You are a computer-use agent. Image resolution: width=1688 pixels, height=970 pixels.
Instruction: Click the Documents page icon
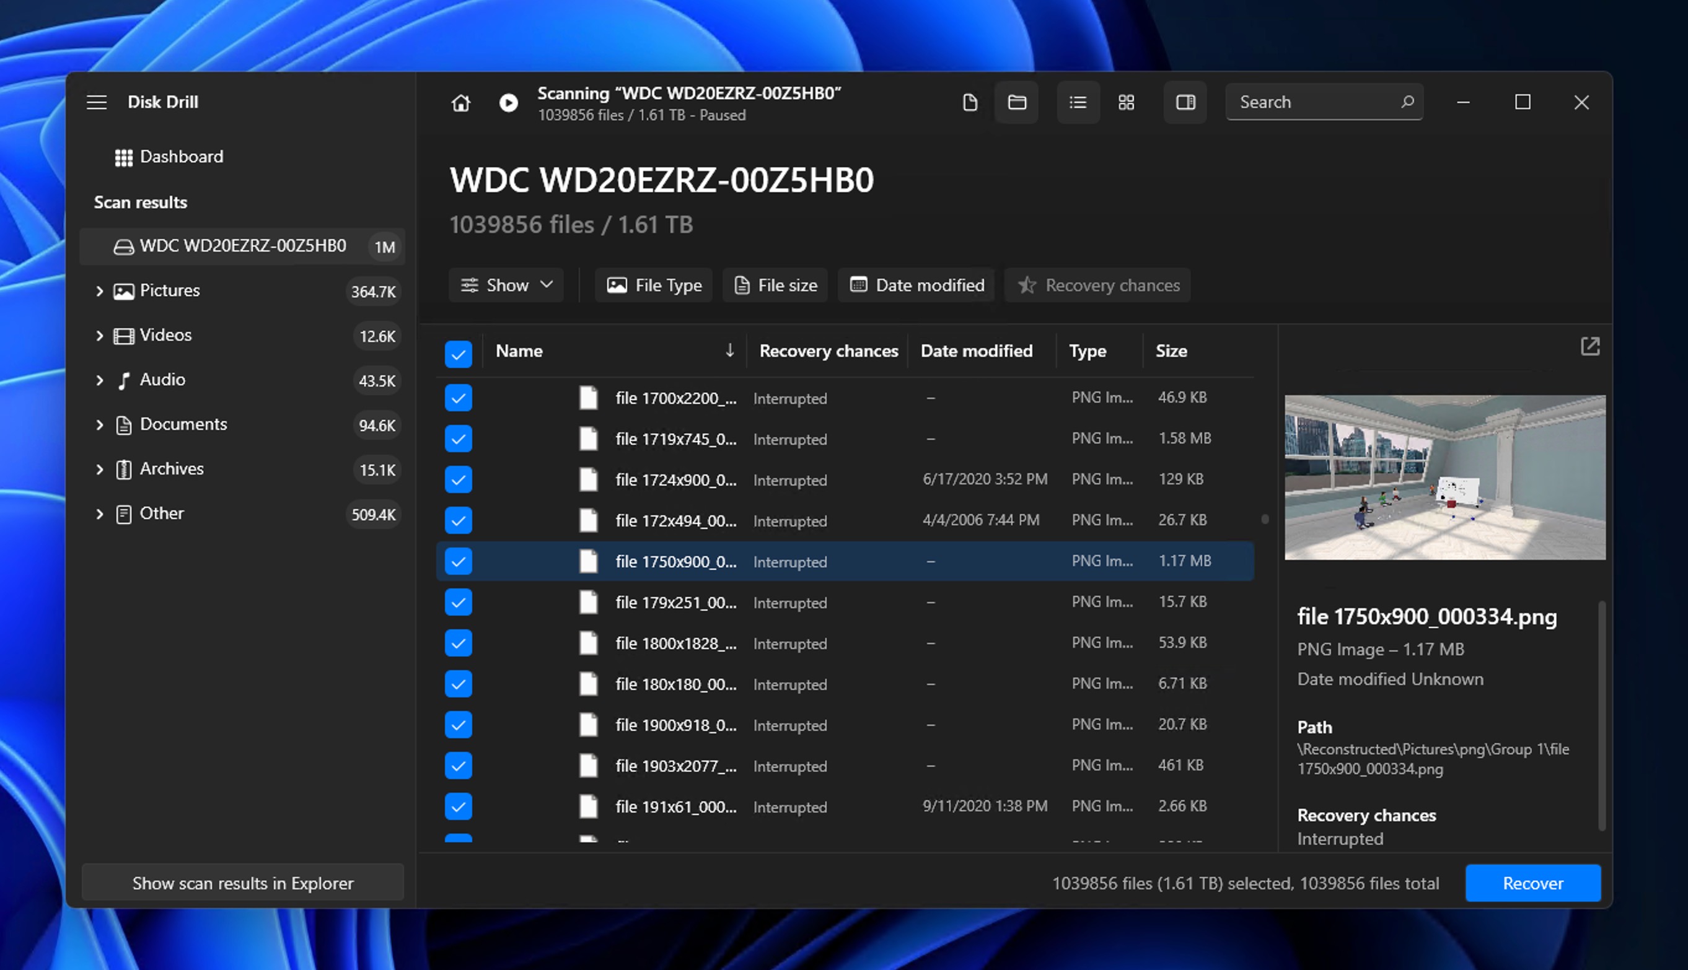(x=123, y=425)
